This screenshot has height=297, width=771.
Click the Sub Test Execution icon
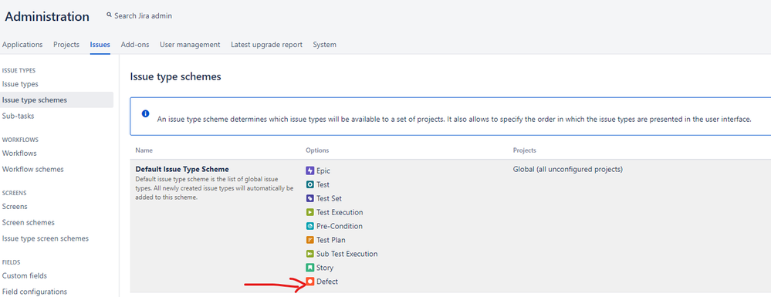(309, 254)
